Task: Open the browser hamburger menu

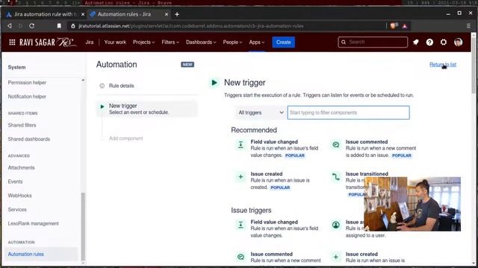Action: pos(468,26)
